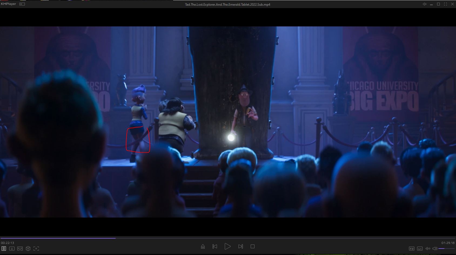456x255 pixels.
Task: Enter fullscreen from title bar
Action: [x=445, y=4]
